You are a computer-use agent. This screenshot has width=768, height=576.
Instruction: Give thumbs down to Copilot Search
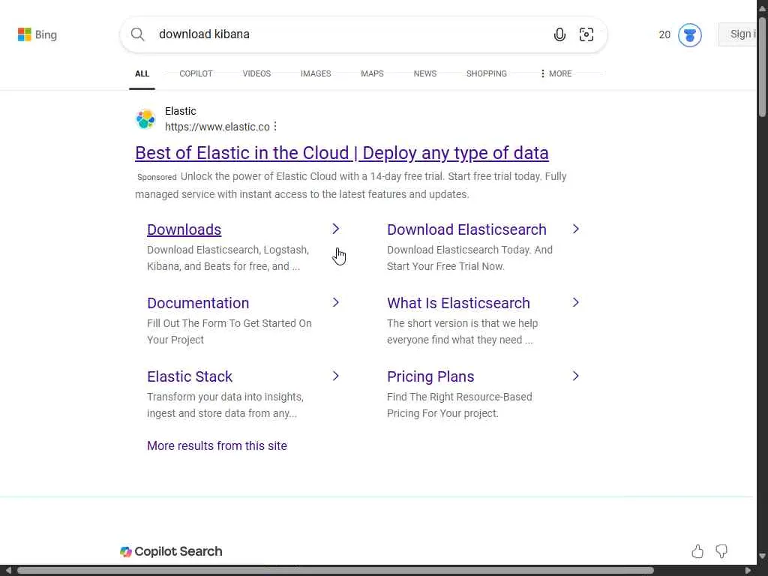coord(721,552)
